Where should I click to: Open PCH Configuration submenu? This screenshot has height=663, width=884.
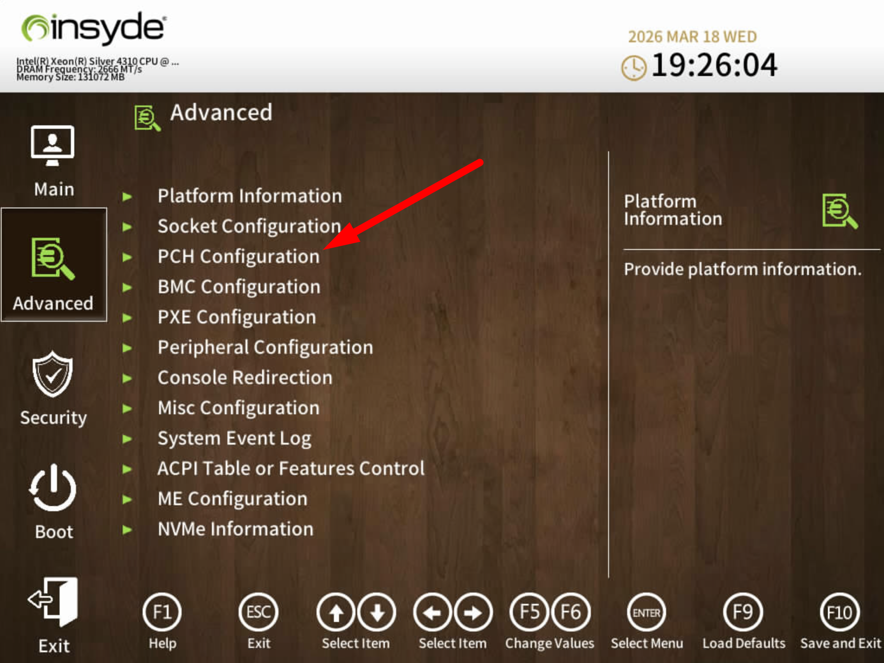coord(238,257)
